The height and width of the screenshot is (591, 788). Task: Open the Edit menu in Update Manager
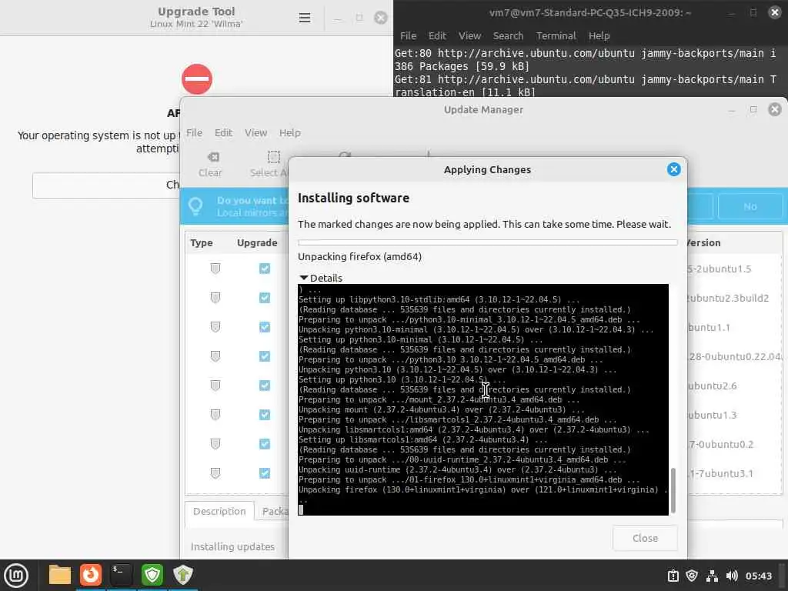(223, 132)
